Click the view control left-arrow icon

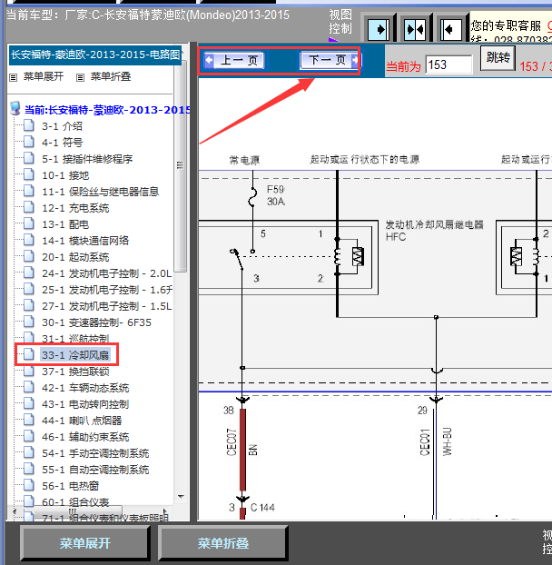pyautogui.click(x=451, y=29)
